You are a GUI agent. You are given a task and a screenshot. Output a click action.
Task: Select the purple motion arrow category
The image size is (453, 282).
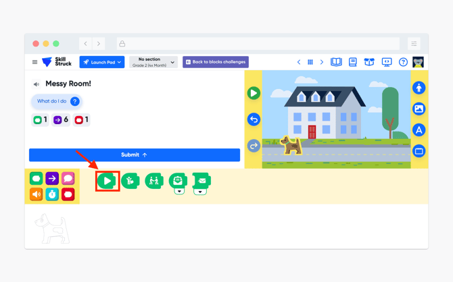point(52,179)
